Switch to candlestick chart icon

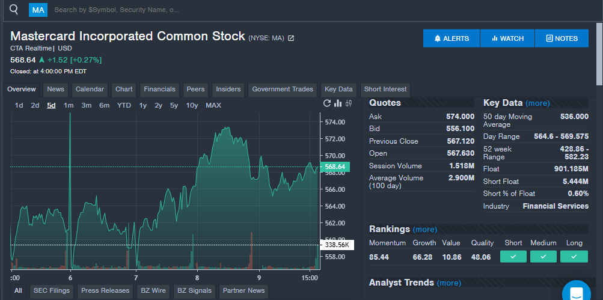(349, 103)
